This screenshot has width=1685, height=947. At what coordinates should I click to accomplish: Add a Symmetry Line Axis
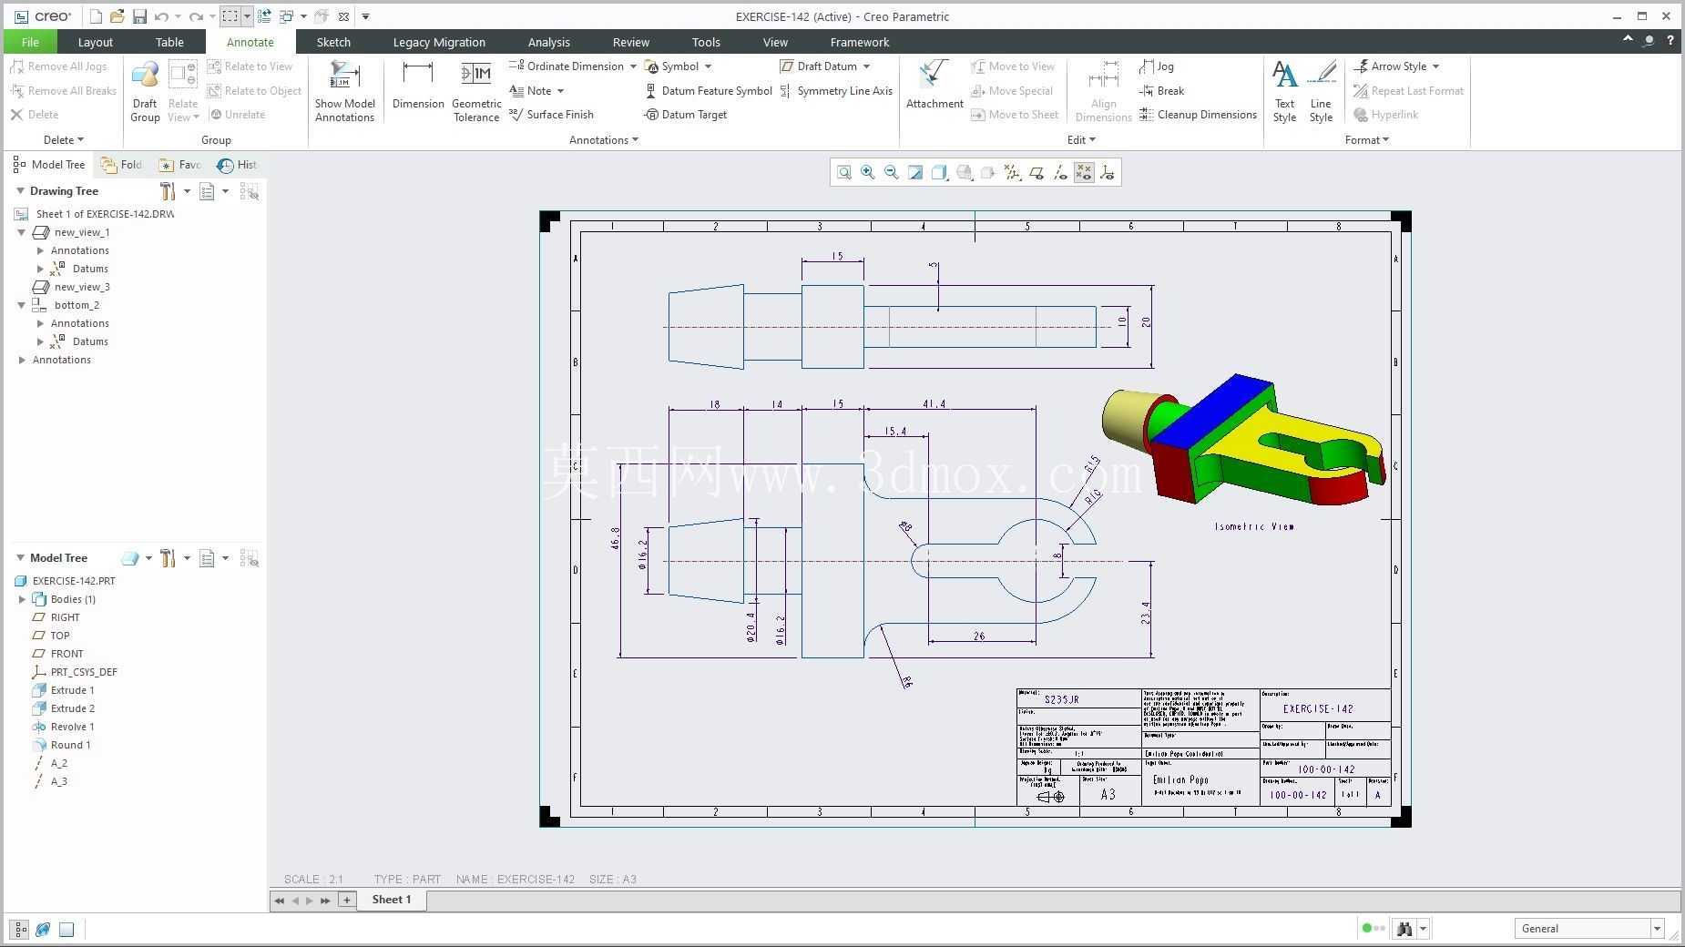coord(836,91)
